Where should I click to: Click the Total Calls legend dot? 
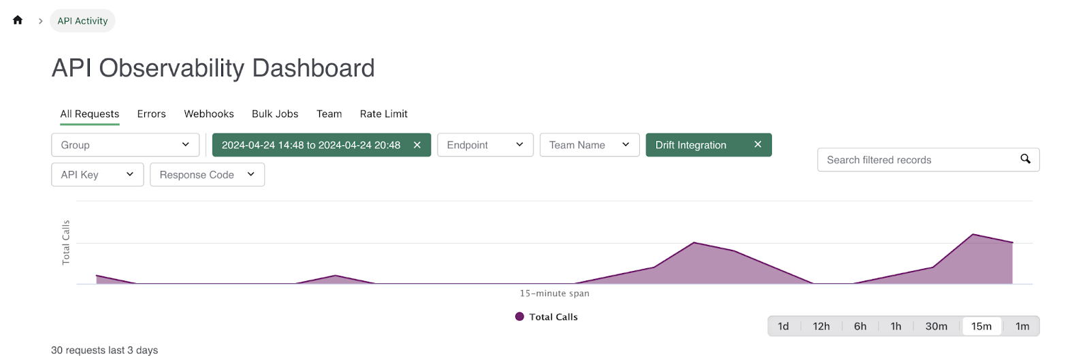(519, 317)
